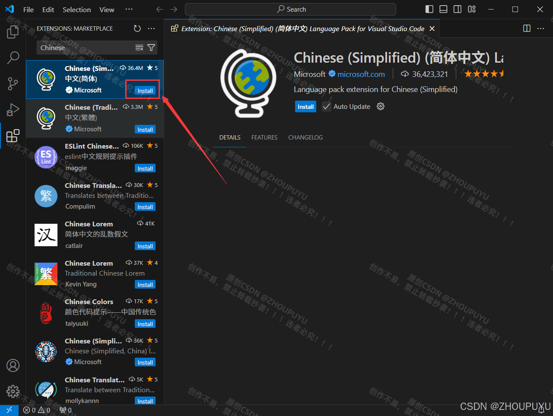The image size is (553, 416).
Task: Open the File menu
Action: pyautogui.click(x=29, y=10)
